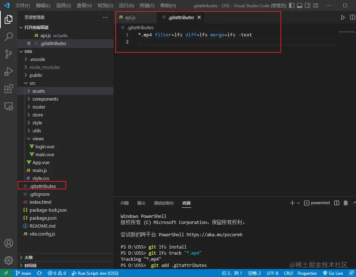Open the Search view in activity bar
This screenshot has height=277, width=356.
[x=8, y=37]
